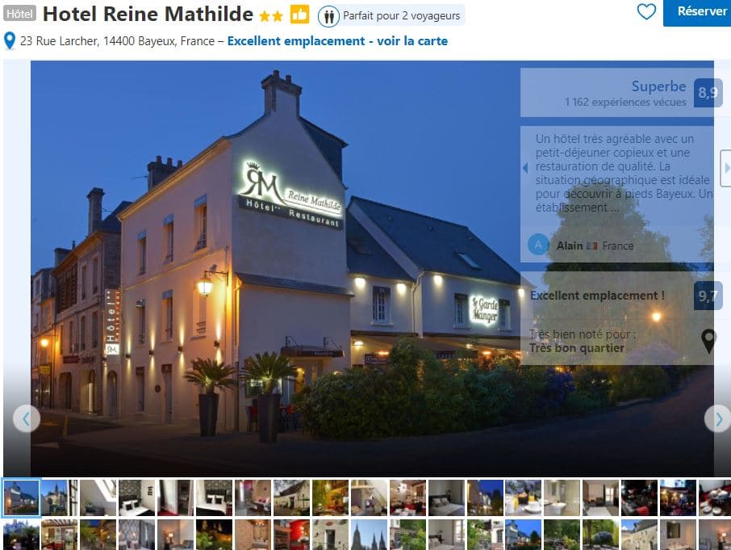Open link Excellent emplacement - voir la carte
Image resolution: width=731 pixels, height=550 pixels.
337,41
